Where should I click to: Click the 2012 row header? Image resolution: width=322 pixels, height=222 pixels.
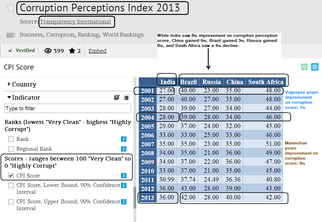coord(148,189)
